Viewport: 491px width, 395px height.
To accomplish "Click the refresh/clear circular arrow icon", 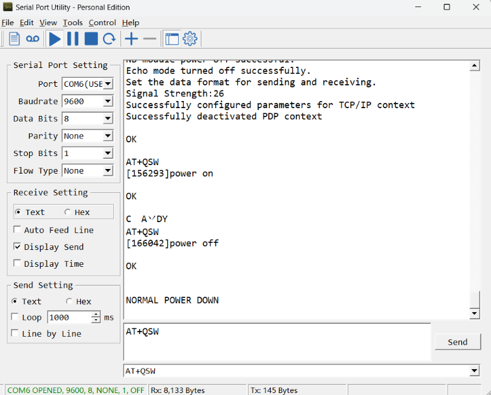I will [x=109, y=39].
